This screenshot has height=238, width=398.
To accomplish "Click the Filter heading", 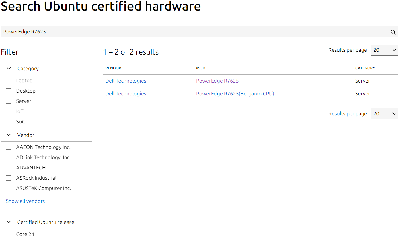I will point(10,52).
